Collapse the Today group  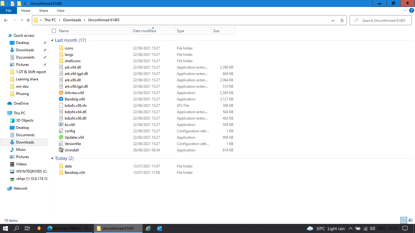click(x=52, y=158)
